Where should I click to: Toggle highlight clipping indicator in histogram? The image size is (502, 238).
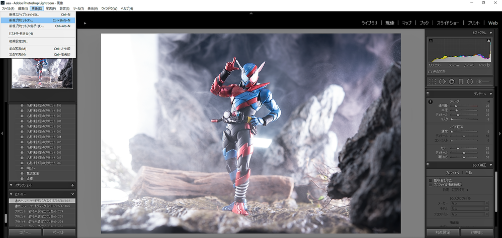click(x=489, y=41)
